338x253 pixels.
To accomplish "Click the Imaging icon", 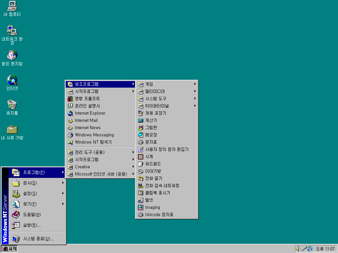I will tap(141, 208).
